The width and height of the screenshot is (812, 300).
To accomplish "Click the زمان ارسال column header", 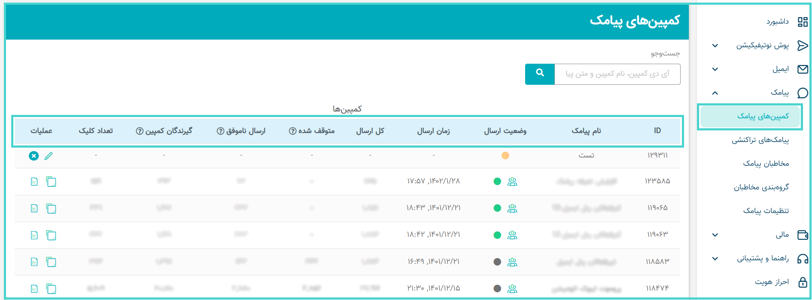I will (x=433, y=131).
